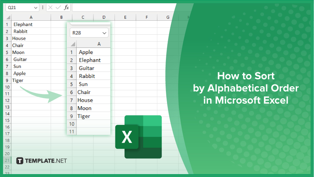Select the Sun cell in row 7
The image size is (314, 177).
[x=31, y=67]
